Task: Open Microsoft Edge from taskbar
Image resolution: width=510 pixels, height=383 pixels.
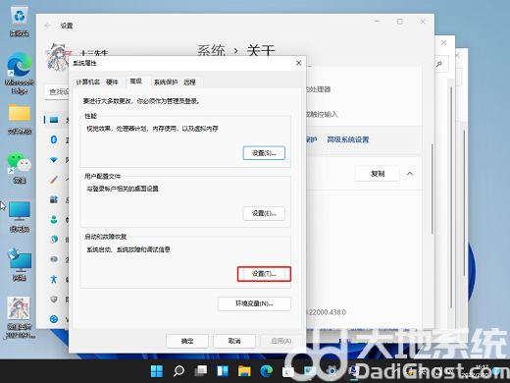Action: pos(266,371)
